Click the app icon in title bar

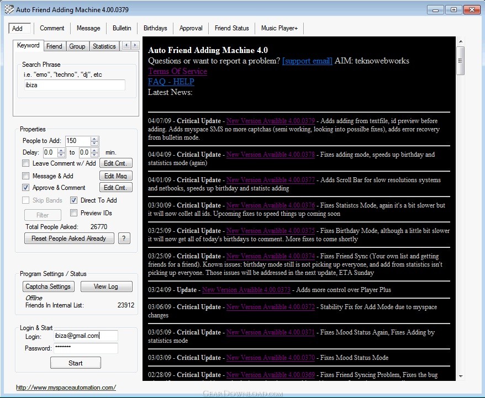pos(9,9)
